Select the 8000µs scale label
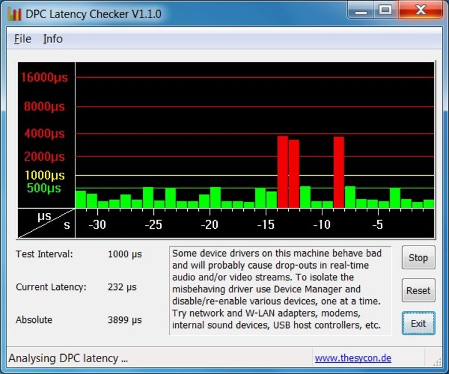The height and width of the screenshot is (374, 449). pos(44,107)
